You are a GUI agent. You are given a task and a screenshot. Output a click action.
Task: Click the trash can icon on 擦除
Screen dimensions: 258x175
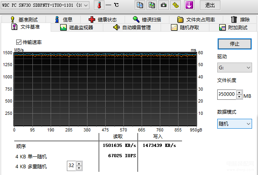tap(234, 19)
